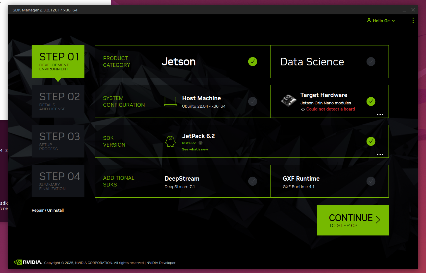Close the SDK Manager window
This screenshot has width=426, height=273.
click(413, 10)
